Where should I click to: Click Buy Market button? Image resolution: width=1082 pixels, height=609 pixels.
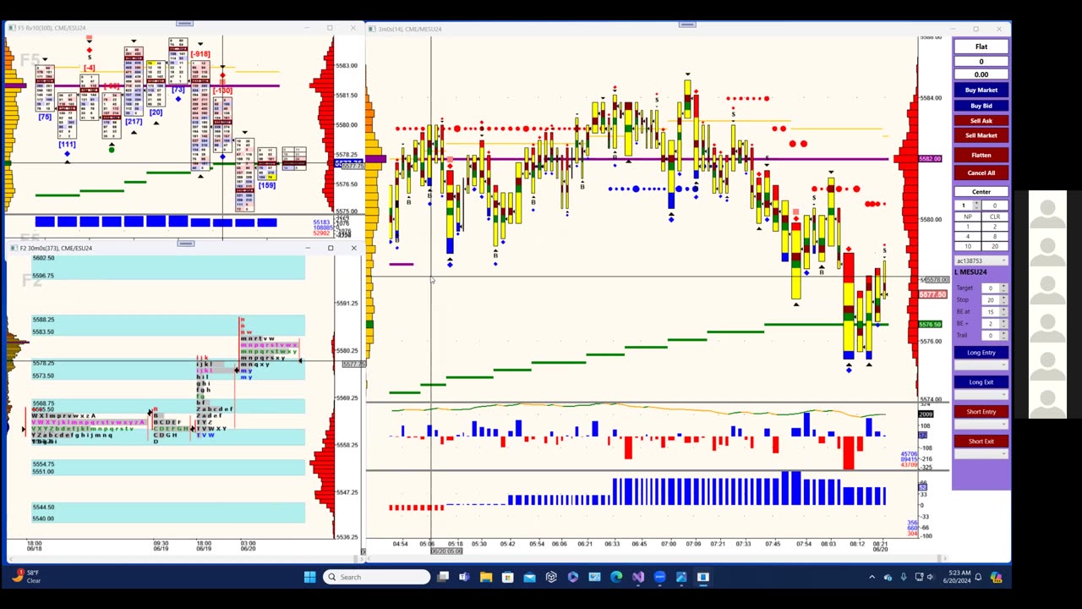981,90
